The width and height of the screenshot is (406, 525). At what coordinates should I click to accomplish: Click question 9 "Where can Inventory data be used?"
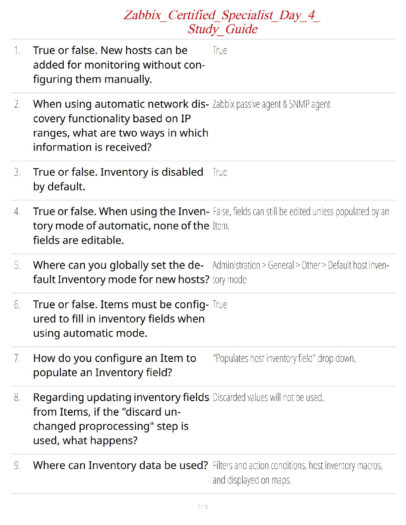point(120,466)
